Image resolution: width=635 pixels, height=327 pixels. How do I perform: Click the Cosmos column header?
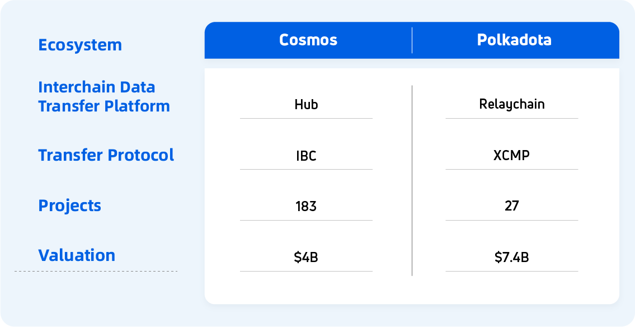pos(308,40)
